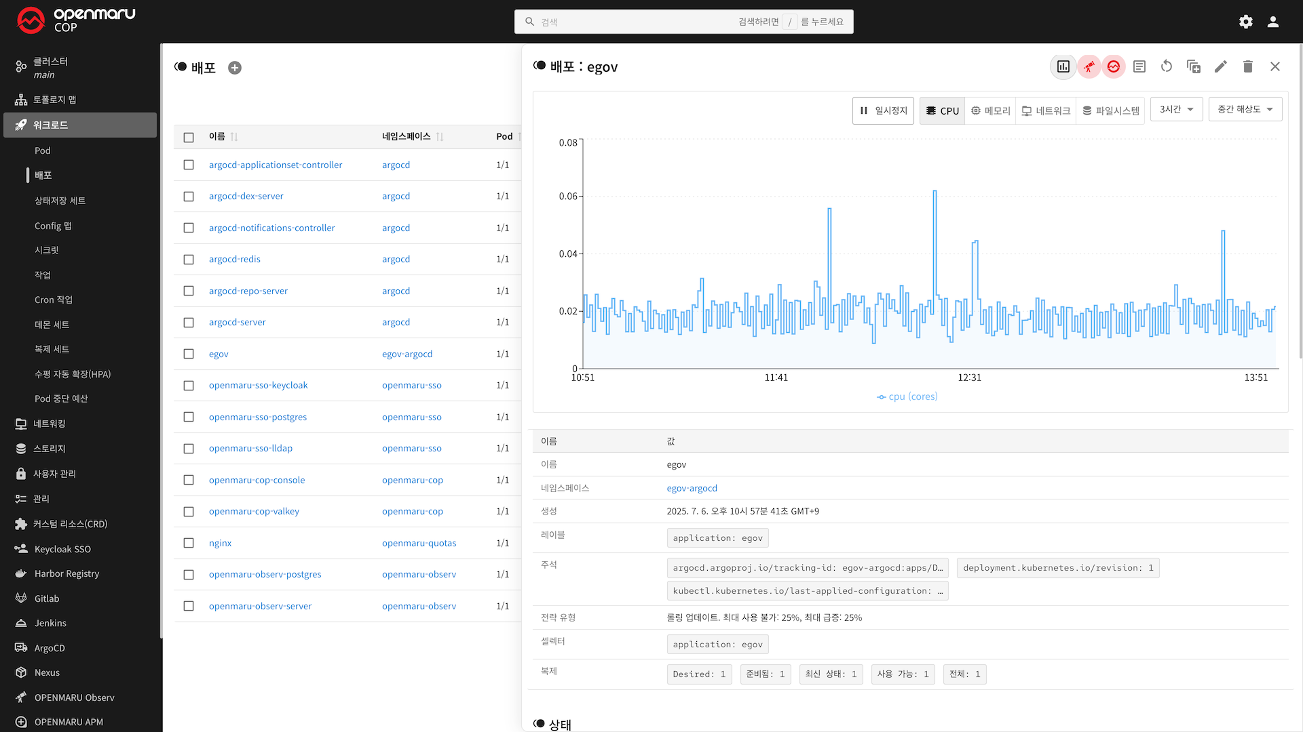
Task: Tick checkbox for nginx deployment
Action: 189,543
